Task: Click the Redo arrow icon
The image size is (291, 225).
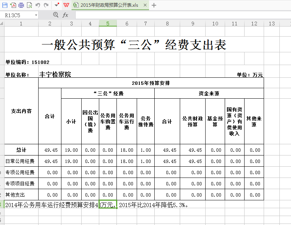Action: (x=46, y=5)
